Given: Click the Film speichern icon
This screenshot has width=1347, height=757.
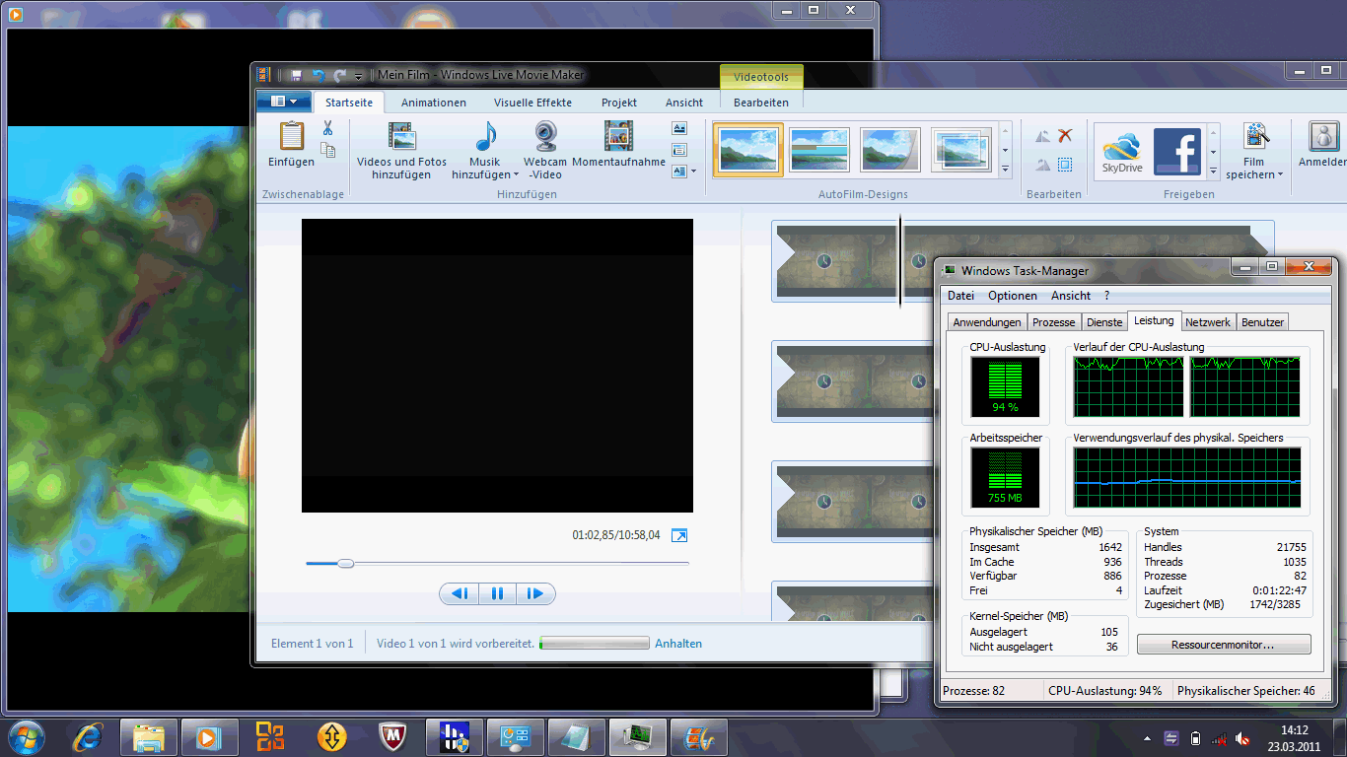Looking at the screenshot, I should 1255,136.
